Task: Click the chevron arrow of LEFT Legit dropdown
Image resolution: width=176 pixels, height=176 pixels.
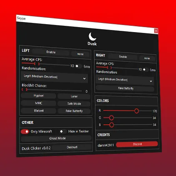Action: pyautogui.click(x=84, y=79)
